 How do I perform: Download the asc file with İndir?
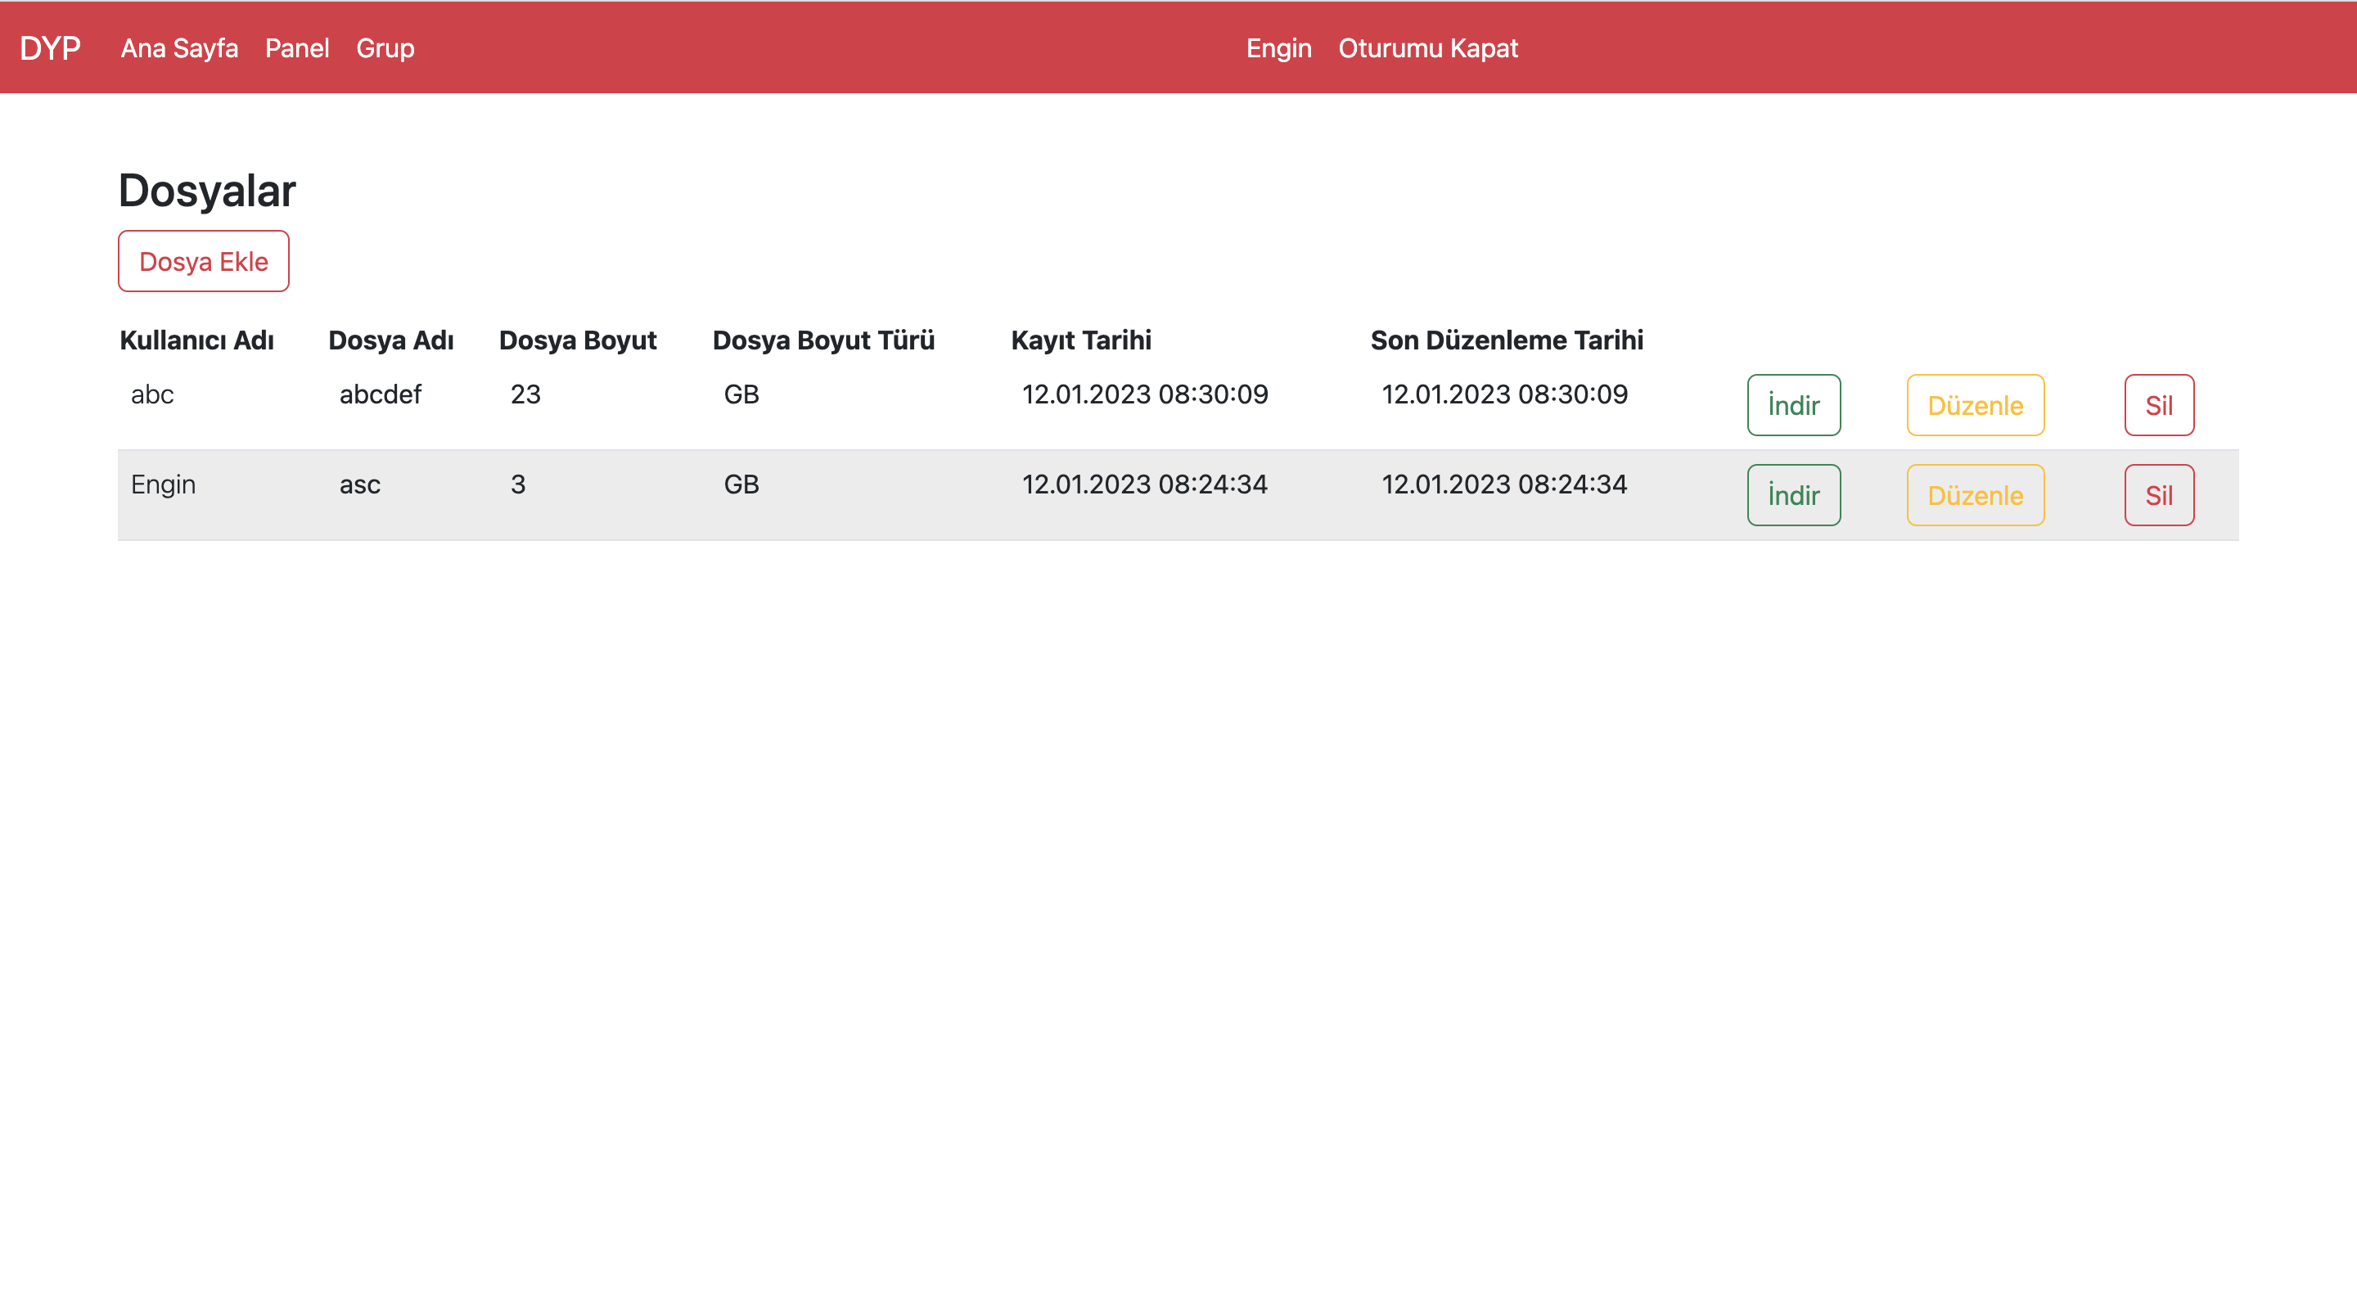click(x=1792, y=495)
